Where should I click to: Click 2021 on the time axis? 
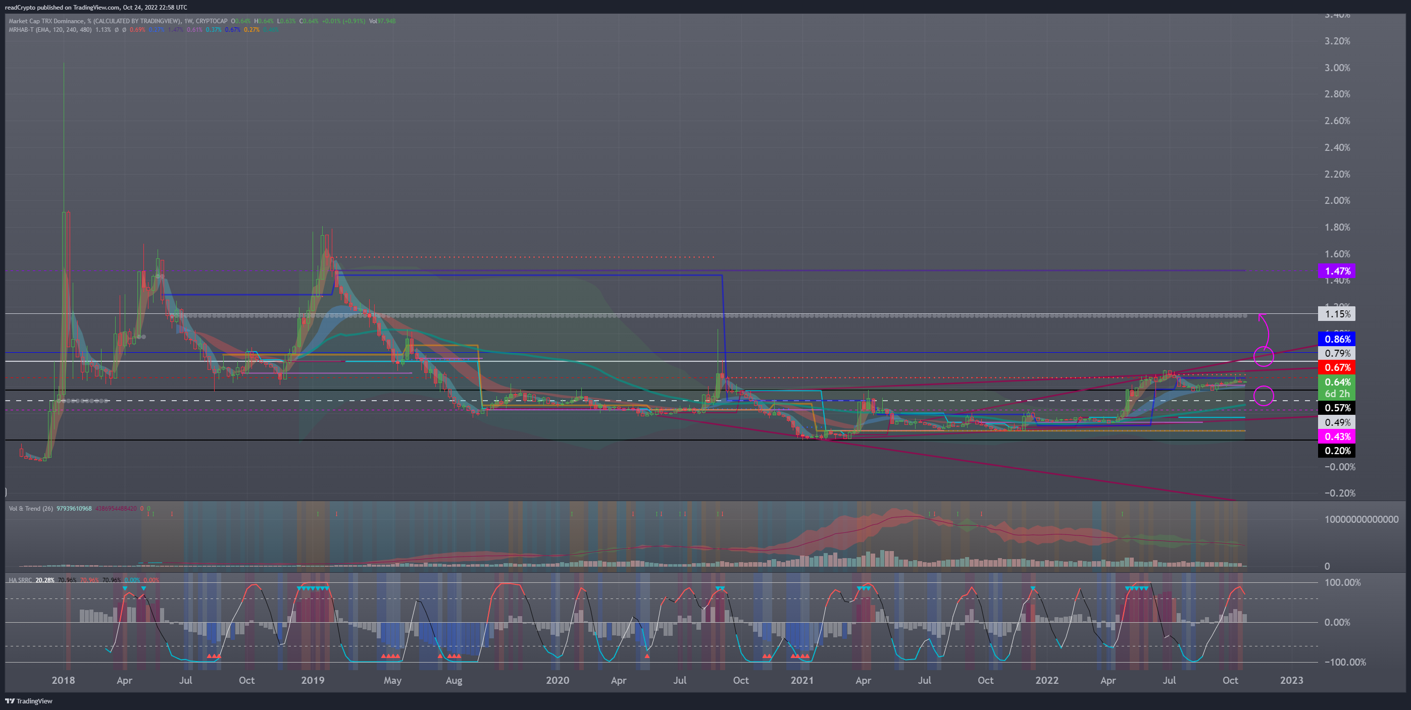(802, 680)
